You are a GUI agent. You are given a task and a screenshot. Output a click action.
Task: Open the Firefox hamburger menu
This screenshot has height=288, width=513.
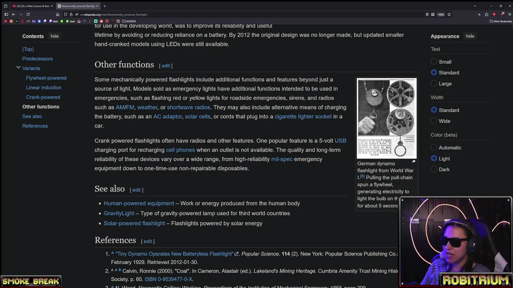[x=510, y=14]
